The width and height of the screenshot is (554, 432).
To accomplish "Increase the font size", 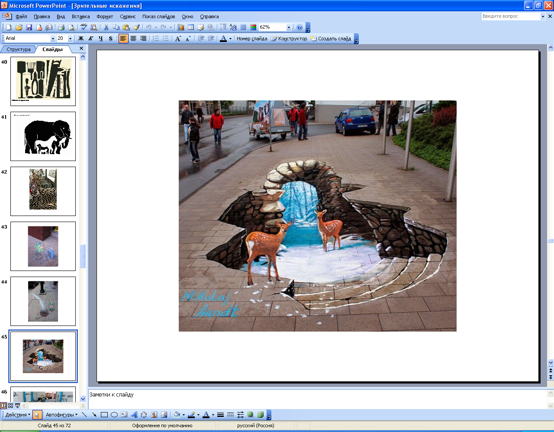I will point(178,39).
